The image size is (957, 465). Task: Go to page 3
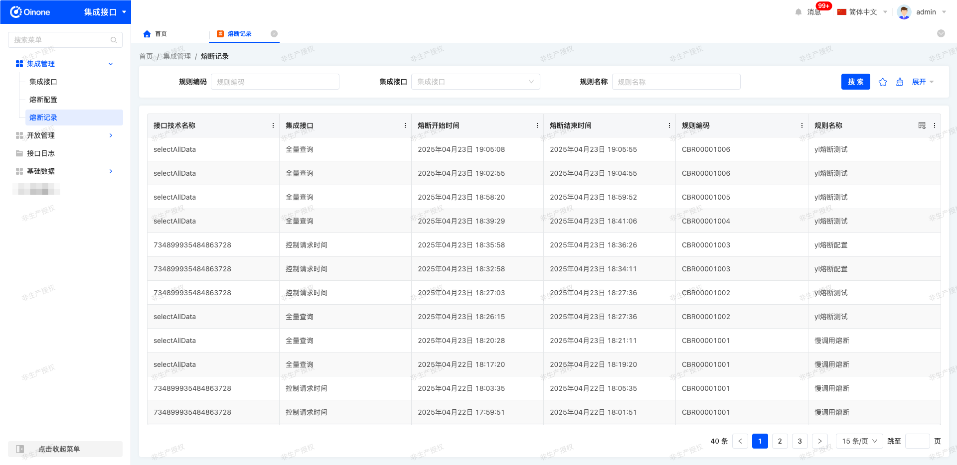point(800,441)
